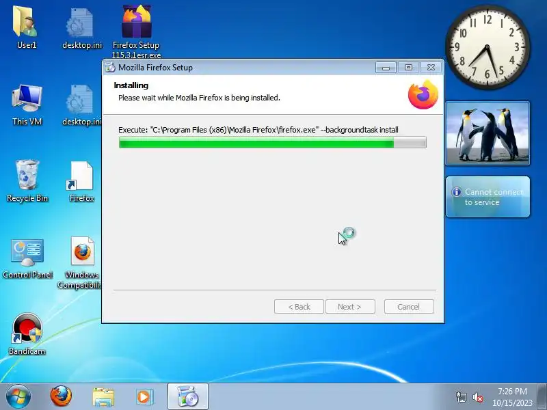547x410 pixels.
Task: Click the analog clock gadget
Action: (488, 46)
